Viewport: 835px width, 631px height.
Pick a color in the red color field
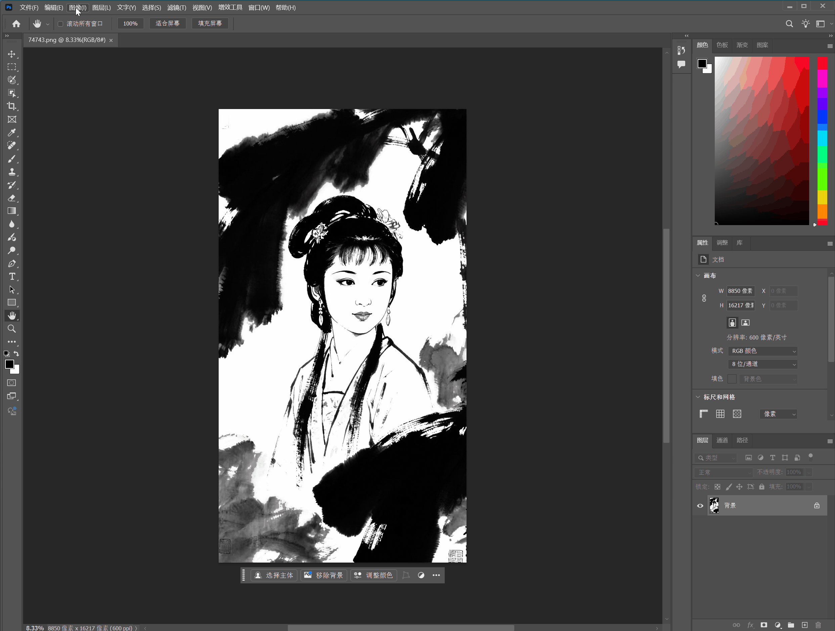(762, 141)
